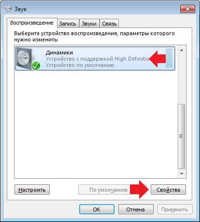Go to the Связь tab

[x=109, y=24]
